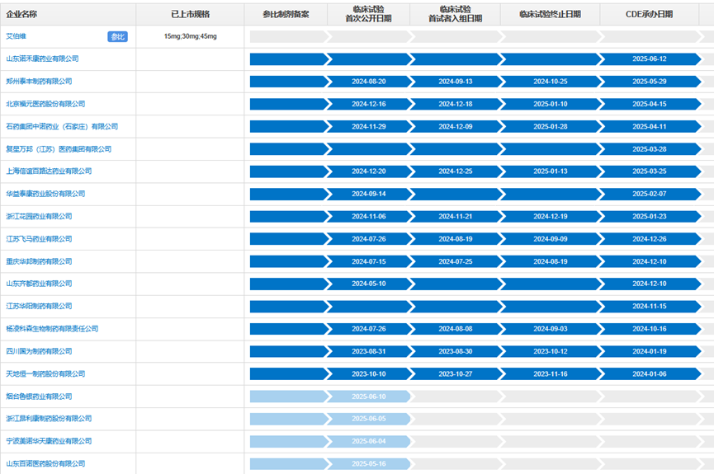Click the 2025-01-28 trial end date

pyautogui.click(x=551, y=126)
